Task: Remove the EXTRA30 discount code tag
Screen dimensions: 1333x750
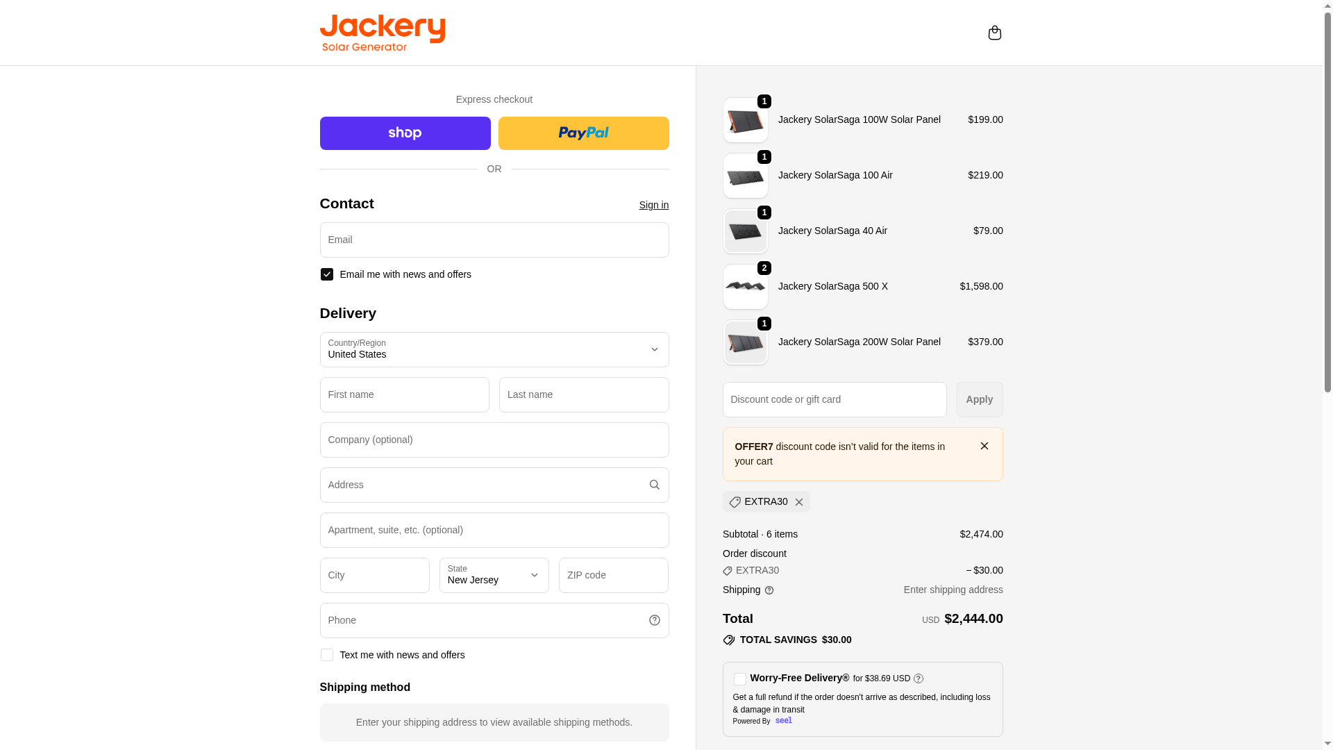Action: [799, 502]
